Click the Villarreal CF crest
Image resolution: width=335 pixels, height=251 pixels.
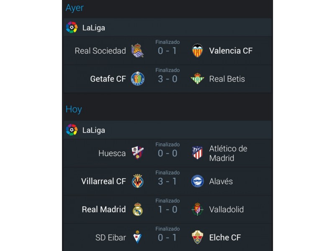coord(138,181)
